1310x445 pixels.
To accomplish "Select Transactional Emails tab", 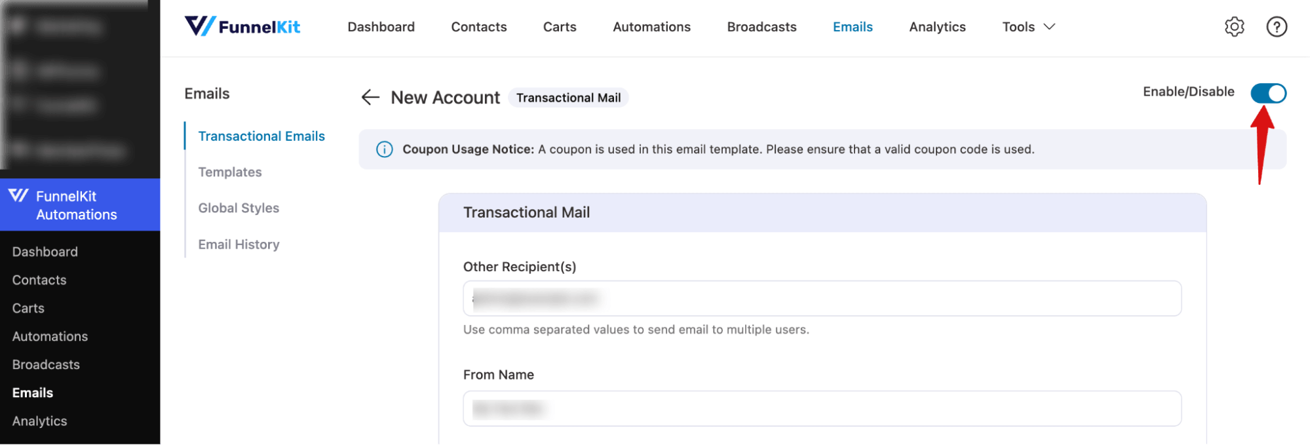I will coord(261,136).
